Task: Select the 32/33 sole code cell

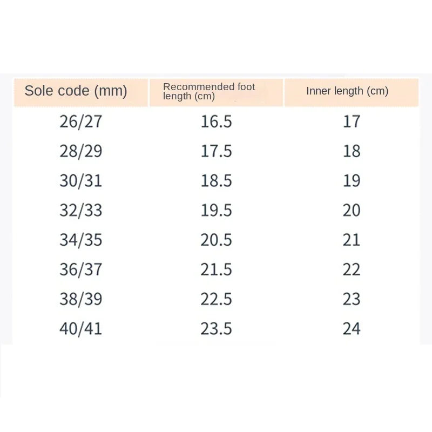Action: [x=80, y=211]
